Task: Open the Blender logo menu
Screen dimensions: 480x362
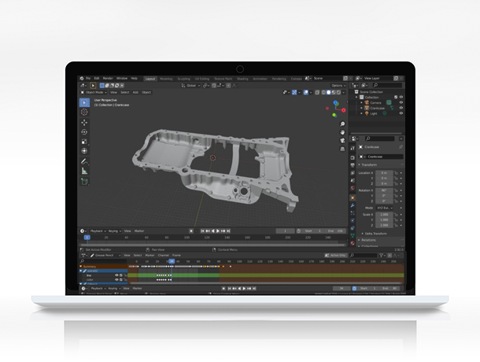Action: 81,79
